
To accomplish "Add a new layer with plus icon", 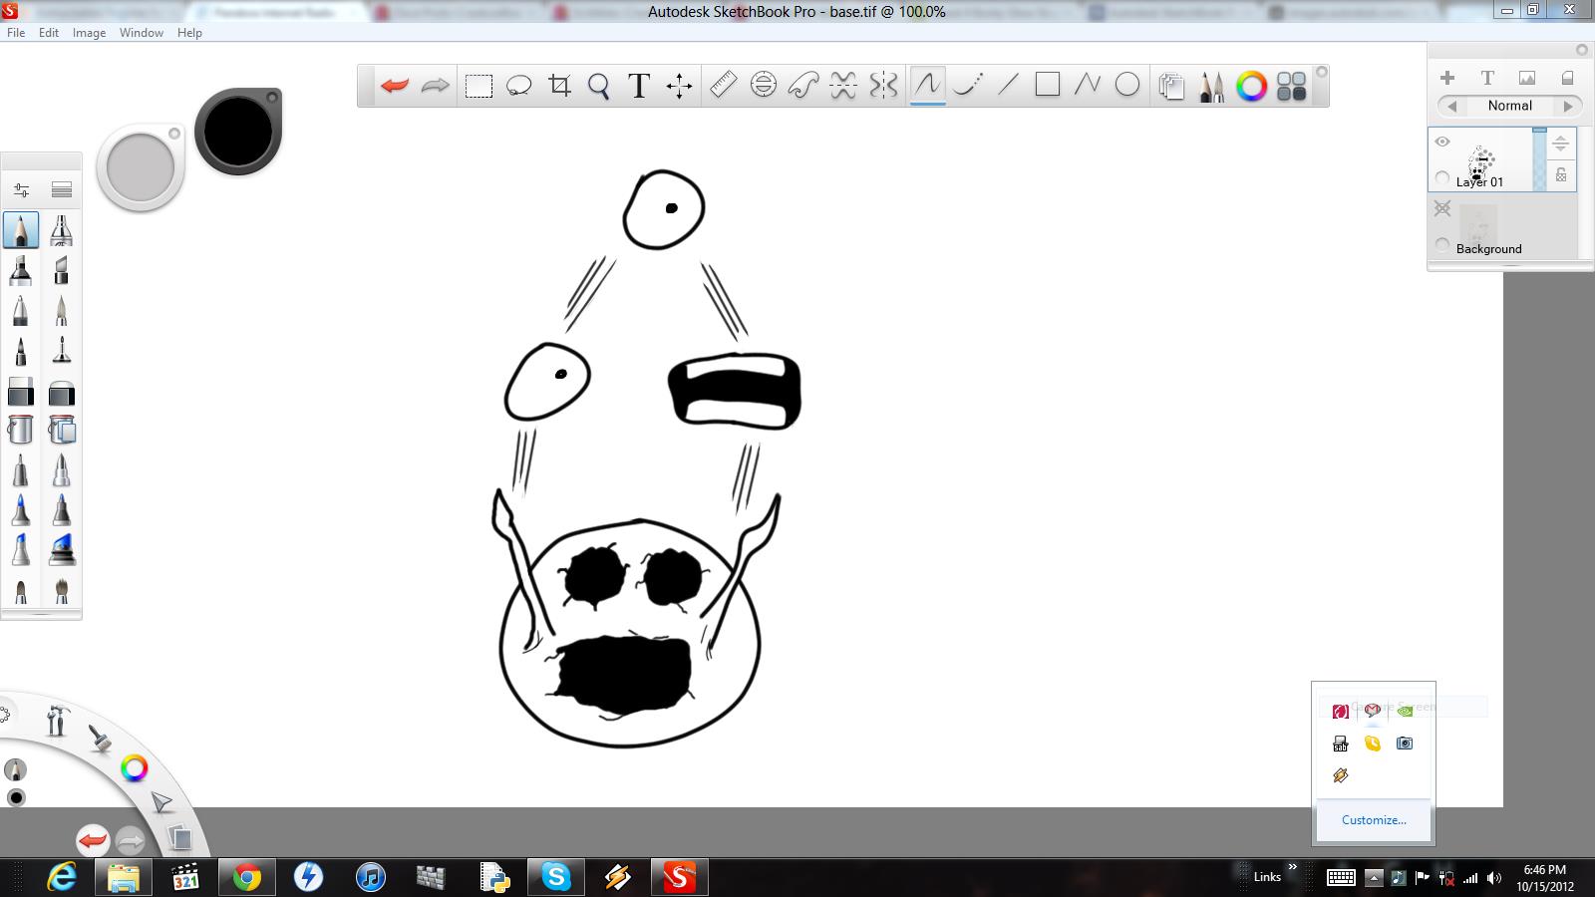I will pyautogui.click(x=1447, y=77).
